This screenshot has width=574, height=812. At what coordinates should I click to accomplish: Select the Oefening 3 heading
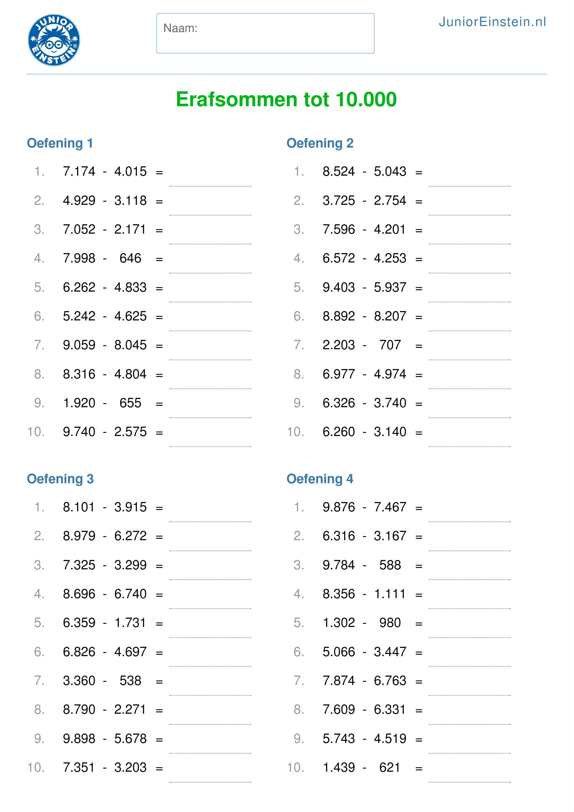(x=60, y=479)
